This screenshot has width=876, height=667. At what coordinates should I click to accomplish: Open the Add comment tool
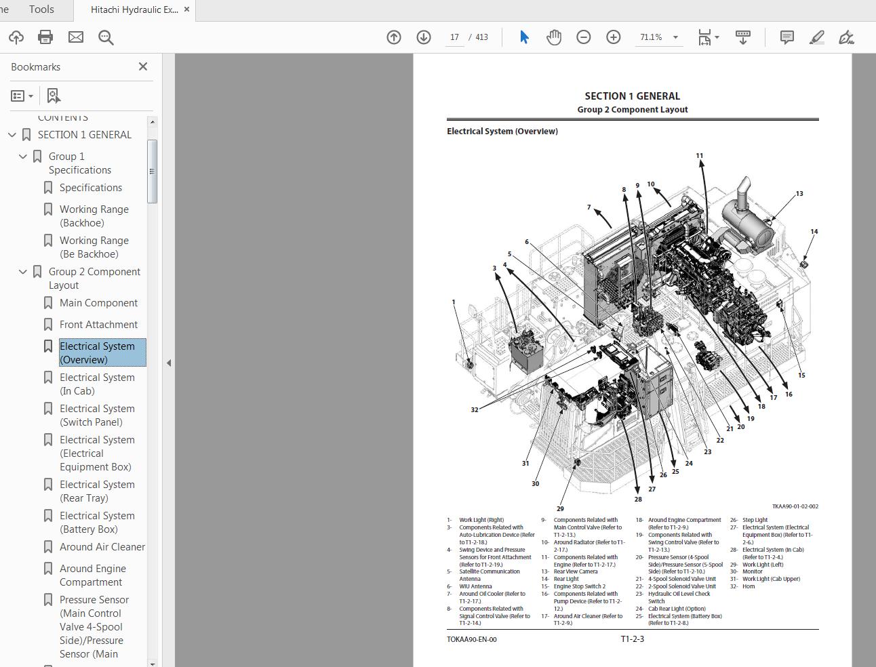point(787,37)
